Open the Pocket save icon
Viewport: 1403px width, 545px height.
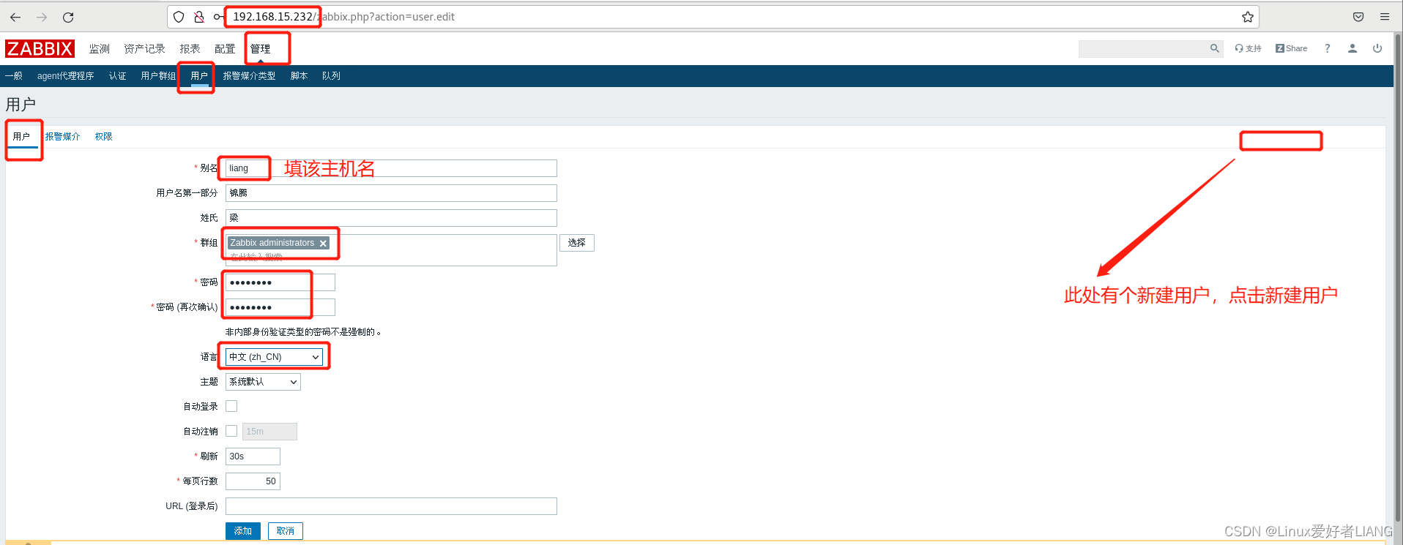point(1358,17)
